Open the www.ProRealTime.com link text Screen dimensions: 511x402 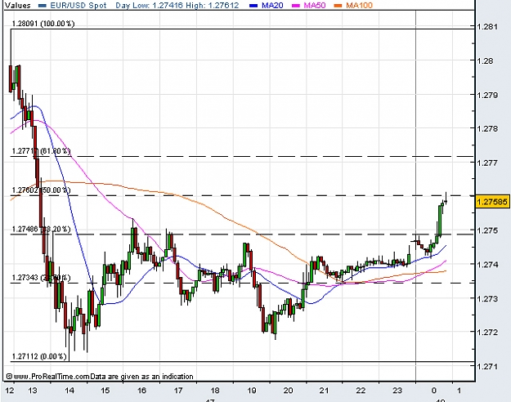click(x=52, y=377)
